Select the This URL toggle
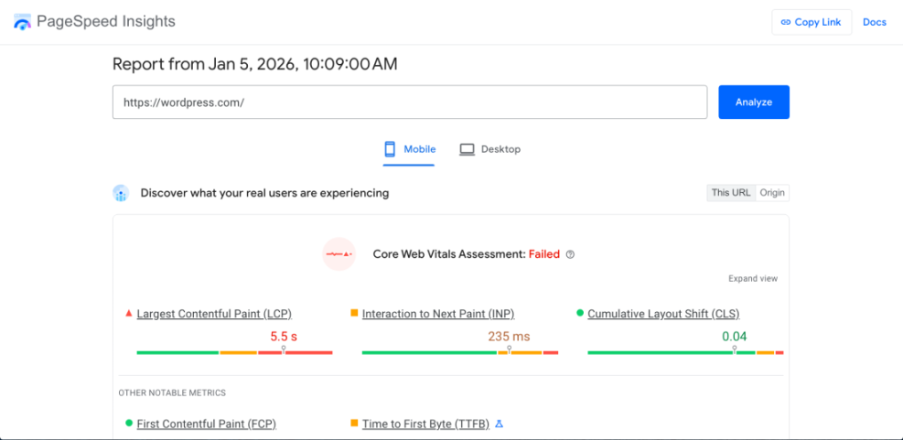This screenshot has height=440, width=903. point(731,193)
